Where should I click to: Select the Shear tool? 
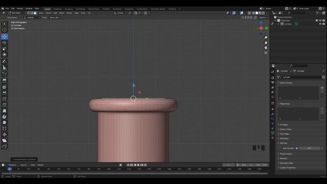click(x=5, y=141)
